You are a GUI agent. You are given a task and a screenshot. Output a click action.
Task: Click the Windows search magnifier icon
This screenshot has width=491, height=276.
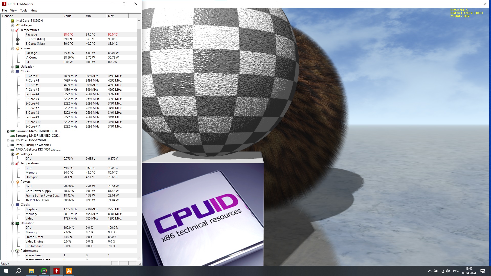tap(18, 271)
